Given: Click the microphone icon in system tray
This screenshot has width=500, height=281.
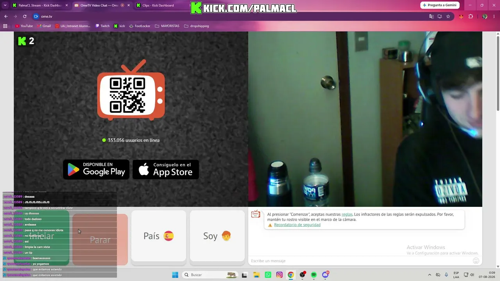Looking at the screenshot, I should pyautogui.click(x=446, y=275).
